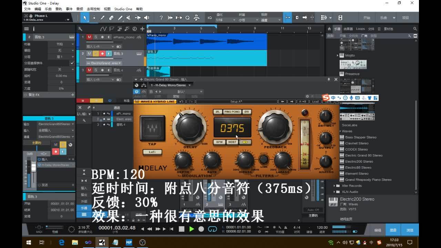Open the 编辑 menu
This screenshot has height=248, width=441.
tap(38, 9)
